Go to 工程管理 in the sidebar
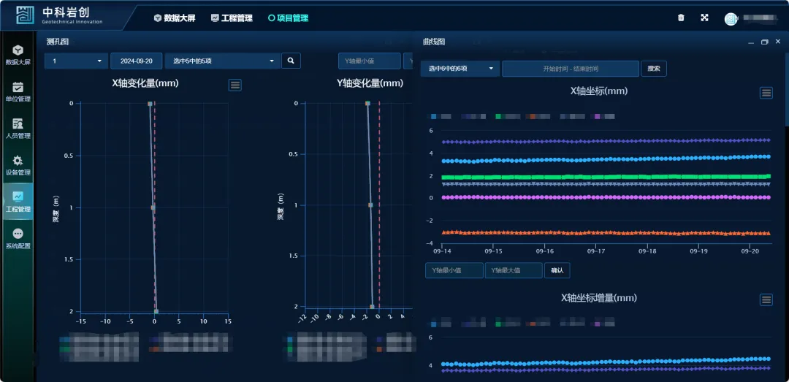The image size is (789, 382). point(18,202)
